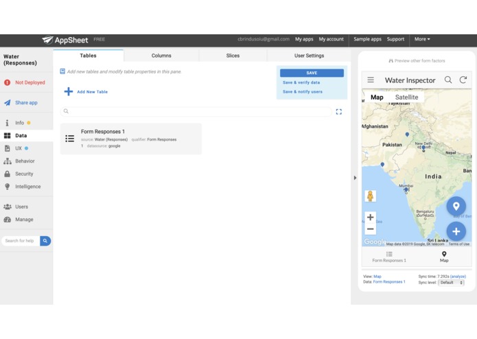Zoom in on the map
477x339 pixels.
(370, 217)
